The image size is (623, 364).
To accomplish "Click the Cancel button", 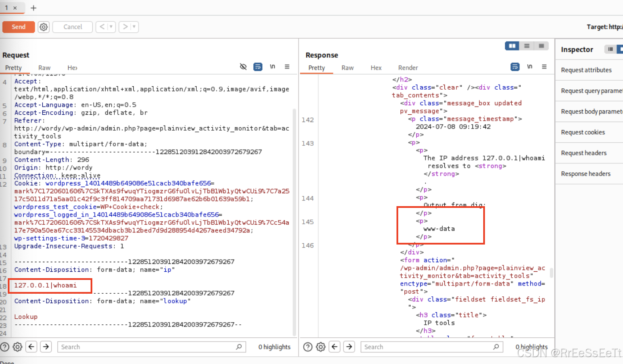I will click(x=72, y=27).
